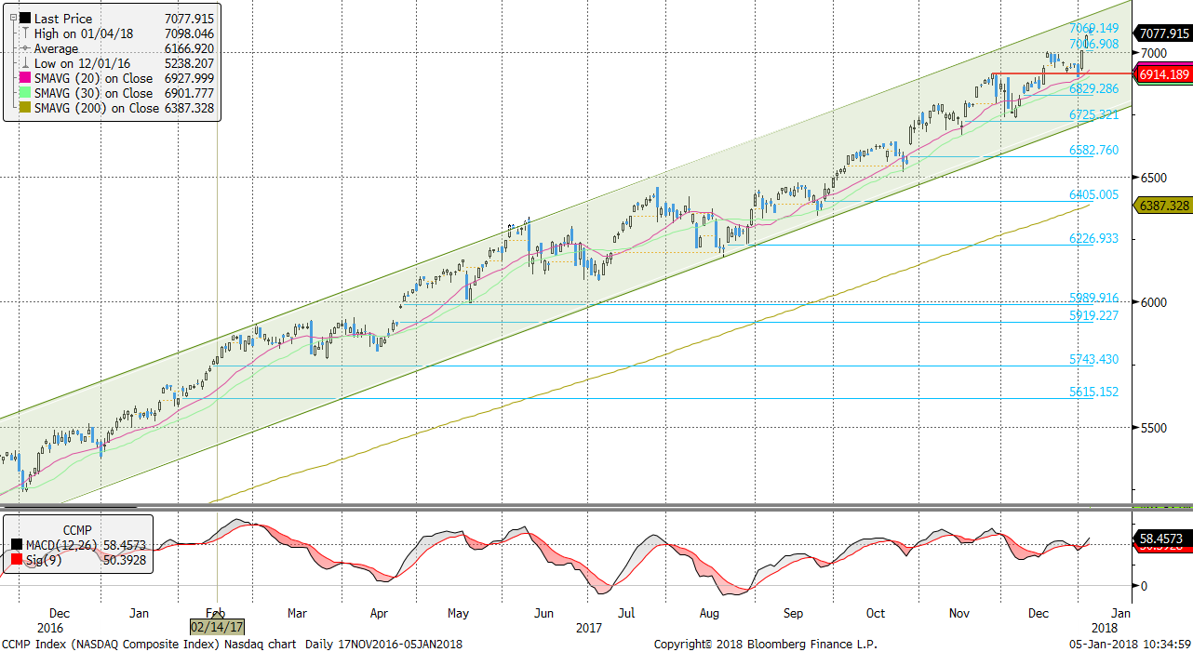Click the 5615.152 level label

pyautogui.click(x=1093, y=392)
